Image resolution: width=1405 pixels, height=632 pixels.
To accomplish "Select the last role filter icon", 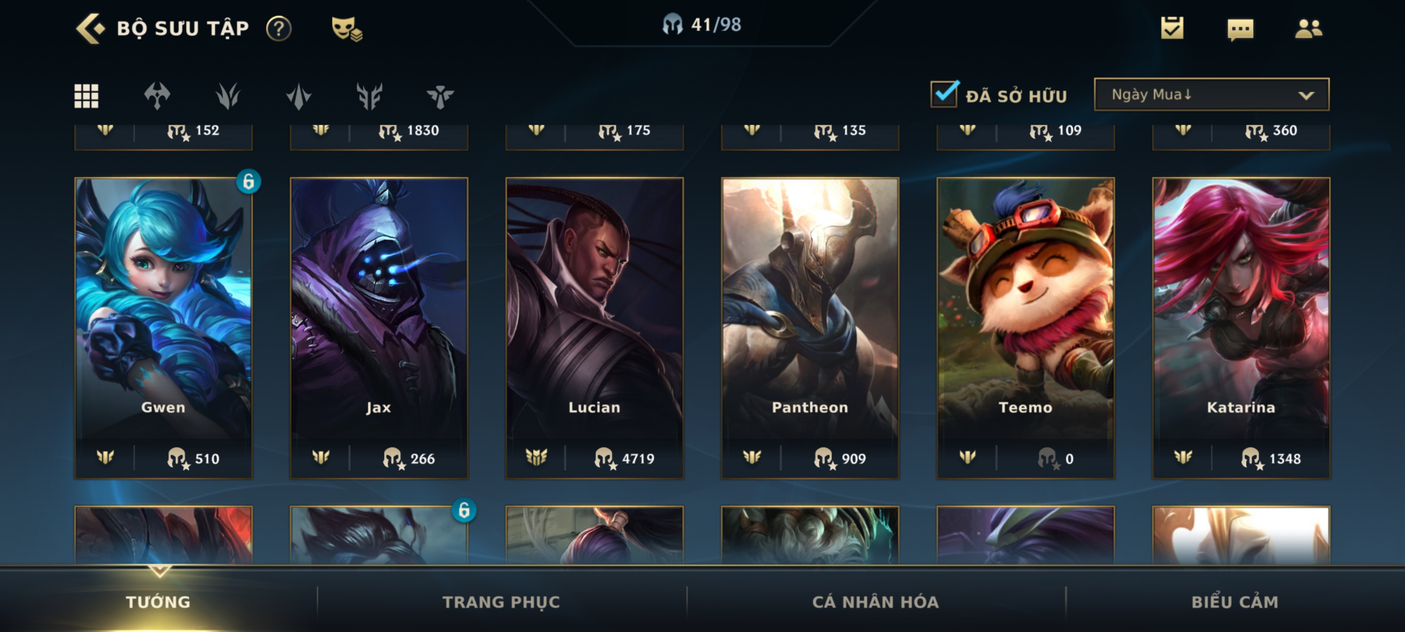I will coord(440,97).
